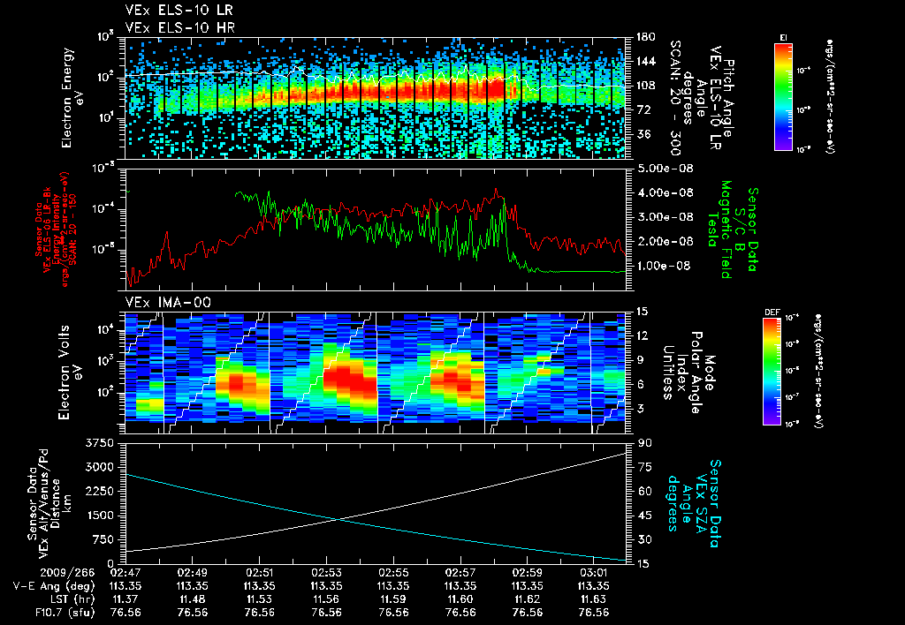Click the LST value 11.53

pos(259,599)
